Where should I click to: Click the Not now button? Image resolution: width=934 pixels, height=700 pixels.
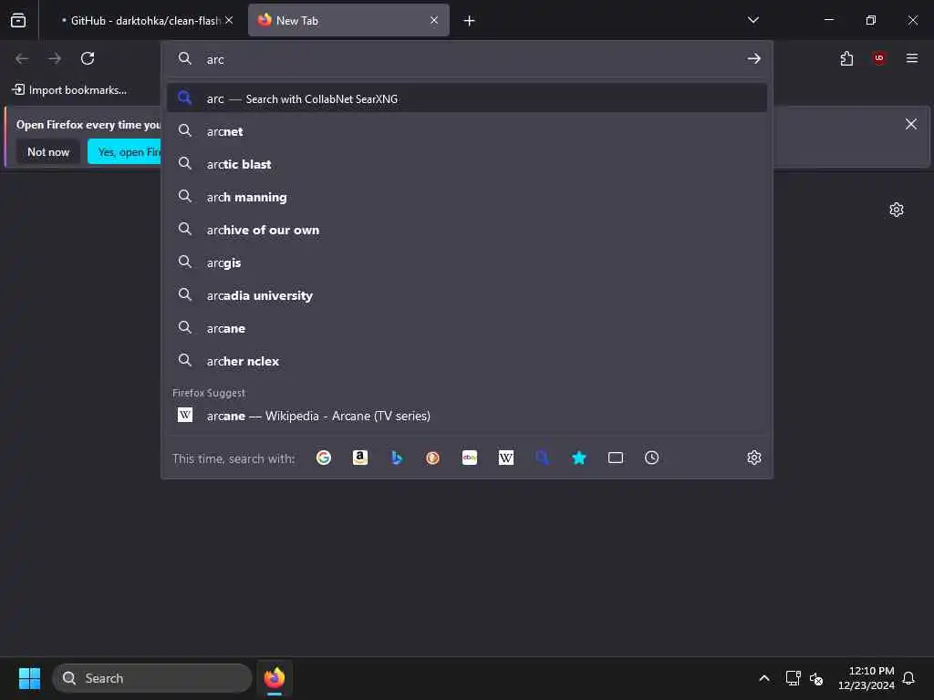tap(48, 152)
